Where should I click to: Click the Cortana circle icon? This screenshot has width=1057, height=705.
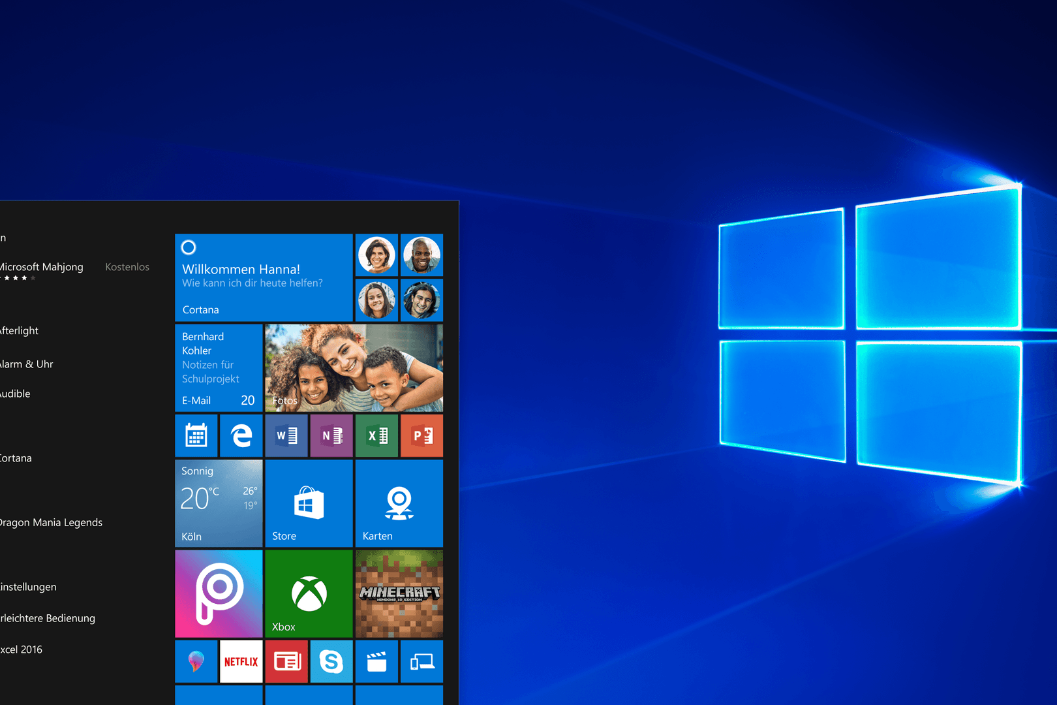(189, 247)
